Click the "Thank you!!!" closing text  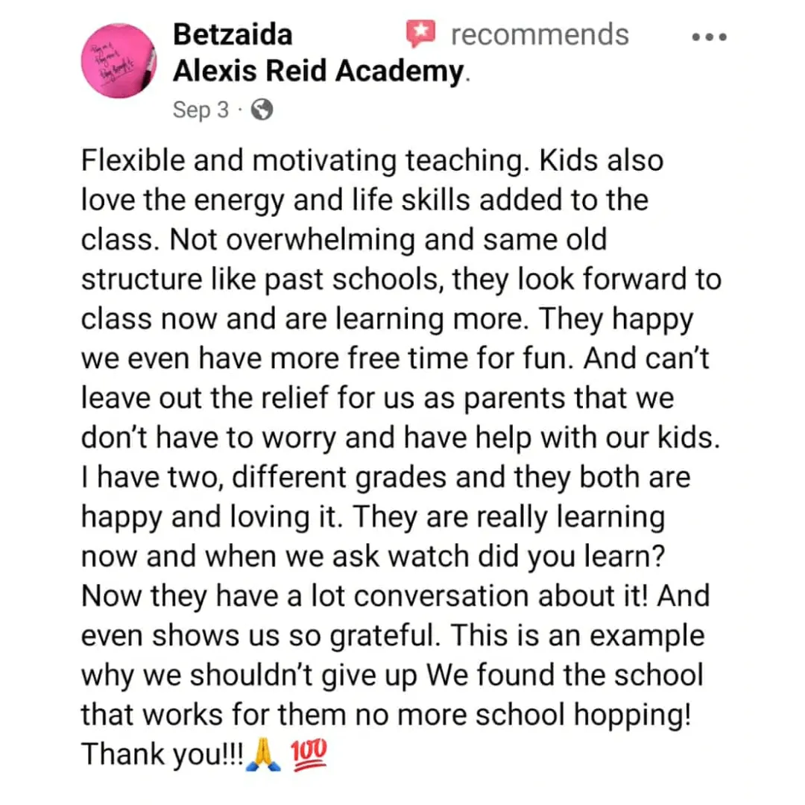pyautogui.click(x=162, y=754)
